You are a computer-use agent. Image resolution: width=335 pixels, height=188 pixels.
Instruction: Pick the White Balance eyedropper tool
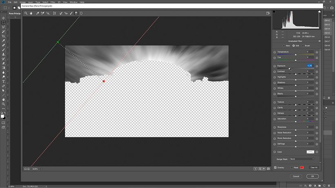coord(38,13)
